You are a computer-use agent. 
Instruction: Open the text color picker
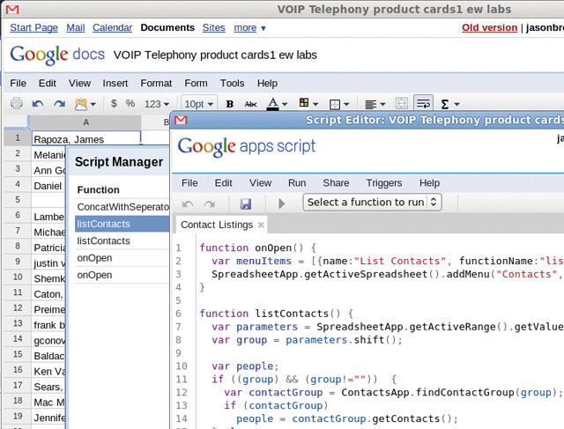click(x=276, y=103)
